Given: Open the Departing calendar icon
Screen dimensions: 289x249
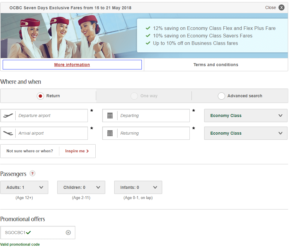Looking at the screenshot, I should [110, 116].
